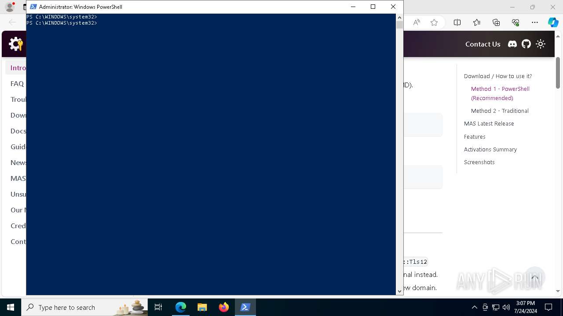This screenshot has height=316, width=563.
Task: Open Edge Collections icon
Action: coord(496,22)
